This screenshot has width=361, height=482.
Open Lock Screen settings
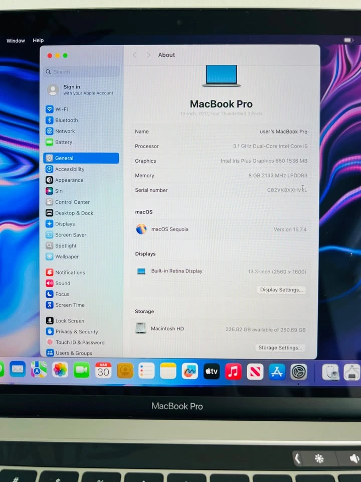click(65, 321)
